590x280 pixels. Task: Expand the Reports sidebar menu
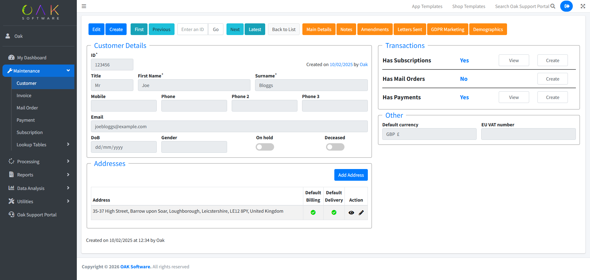coord(68,175)
